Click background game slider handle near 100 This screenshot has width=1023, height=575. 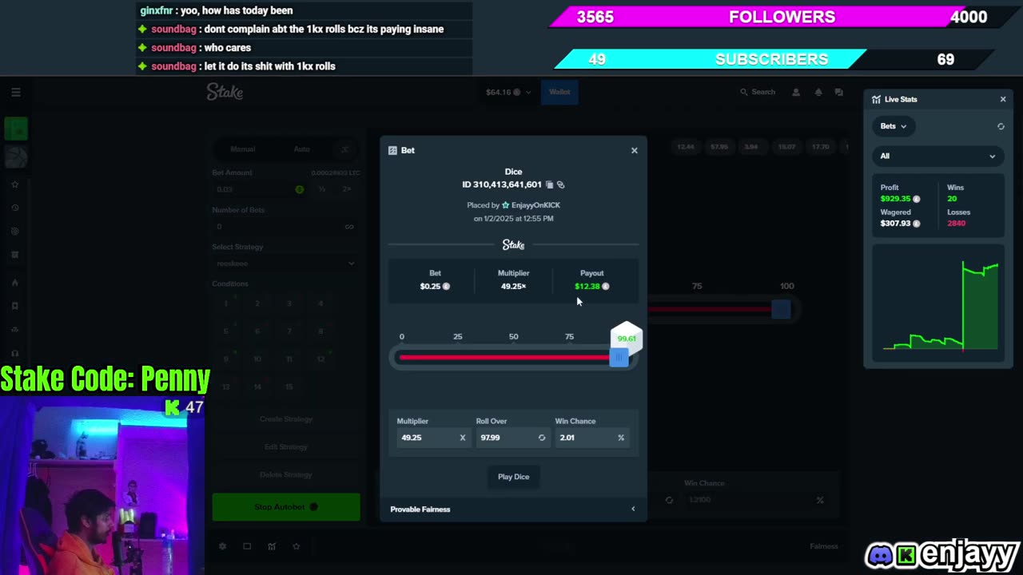[x=781, y=309]
